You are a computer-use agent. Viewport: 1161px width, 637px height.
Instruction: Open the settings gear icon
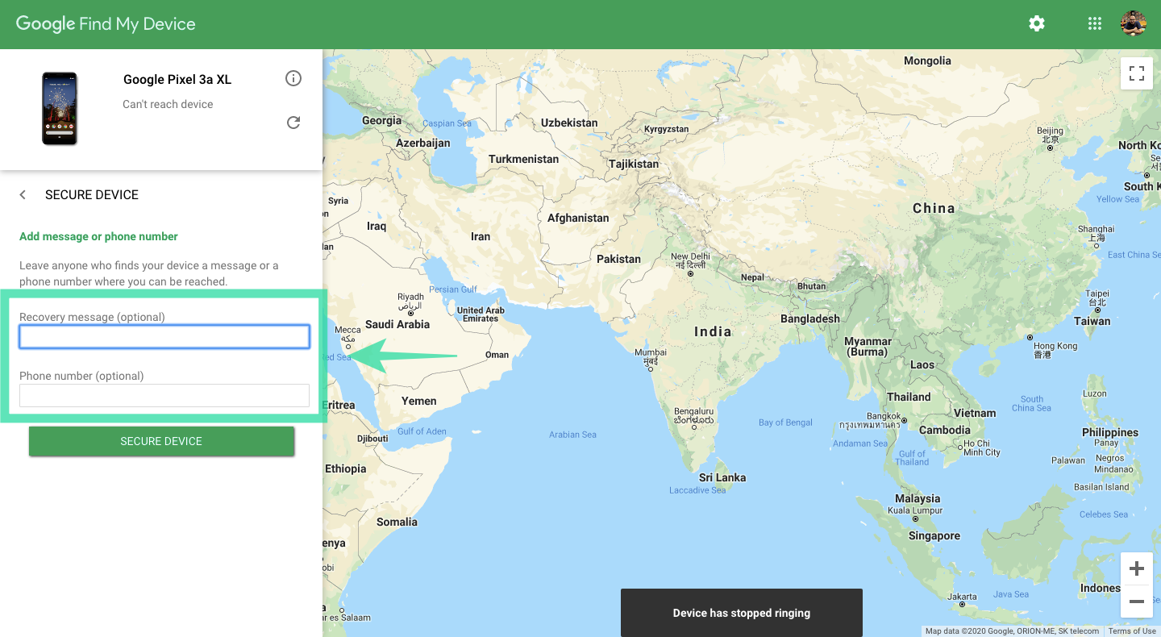(1037, 24)
